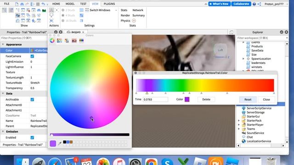The height and width of the screenshot is (165, 294).
Task: Open System Preferences from the Dock
Action: pyautogui.click(x=135, y=162)
